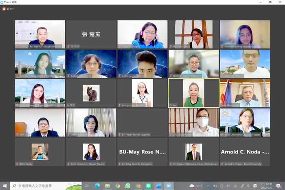Viewport: 285px width, 190px height.
Task: Open the second Chrome profile icon beside WhatsApp
Action: pos(138,186)
